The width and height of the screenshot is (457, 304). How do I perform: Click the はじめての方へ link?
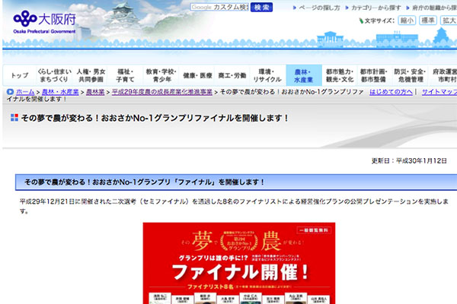(x=391, y=91)
